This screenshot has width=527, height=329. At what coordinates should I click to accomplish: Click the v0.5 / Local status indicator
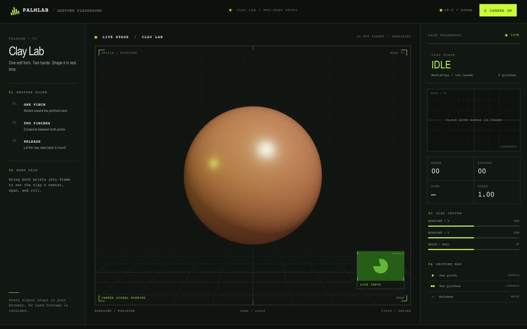tap(456, 10)
